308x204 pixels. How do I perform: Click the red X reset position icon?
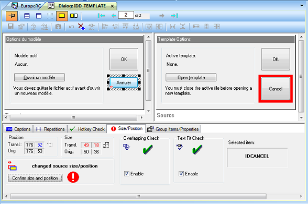point(81,27)
